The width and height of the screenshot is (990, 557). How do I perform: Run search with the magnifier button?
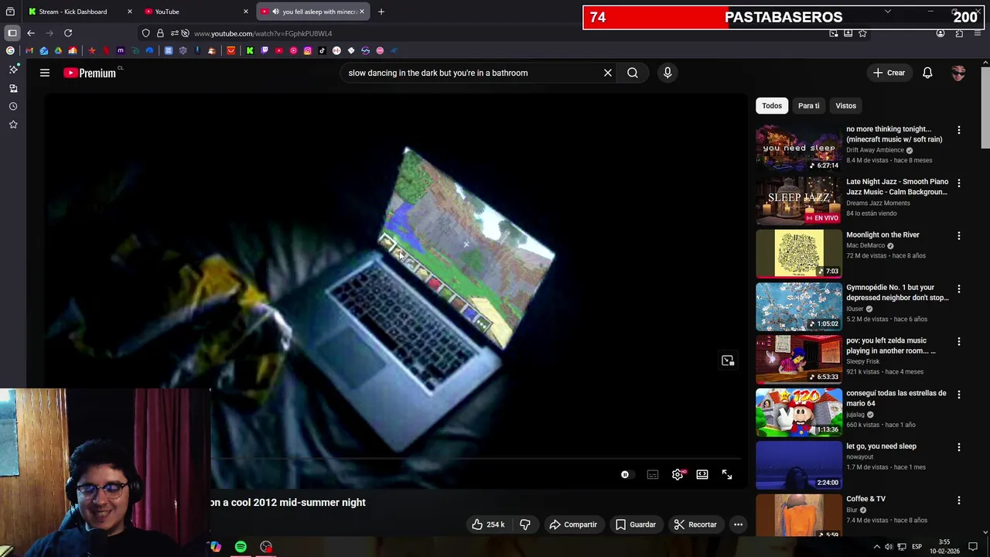coord(633,73)
